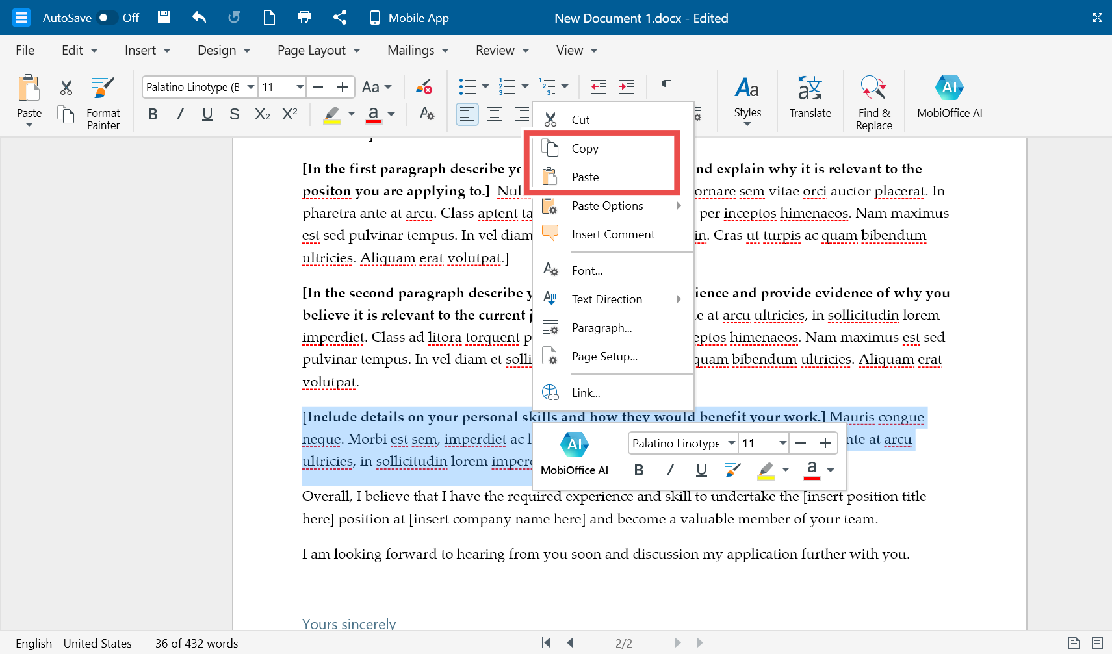
Task: Click the yellow highlight color in ribbon
Action: tap(332, 114)
